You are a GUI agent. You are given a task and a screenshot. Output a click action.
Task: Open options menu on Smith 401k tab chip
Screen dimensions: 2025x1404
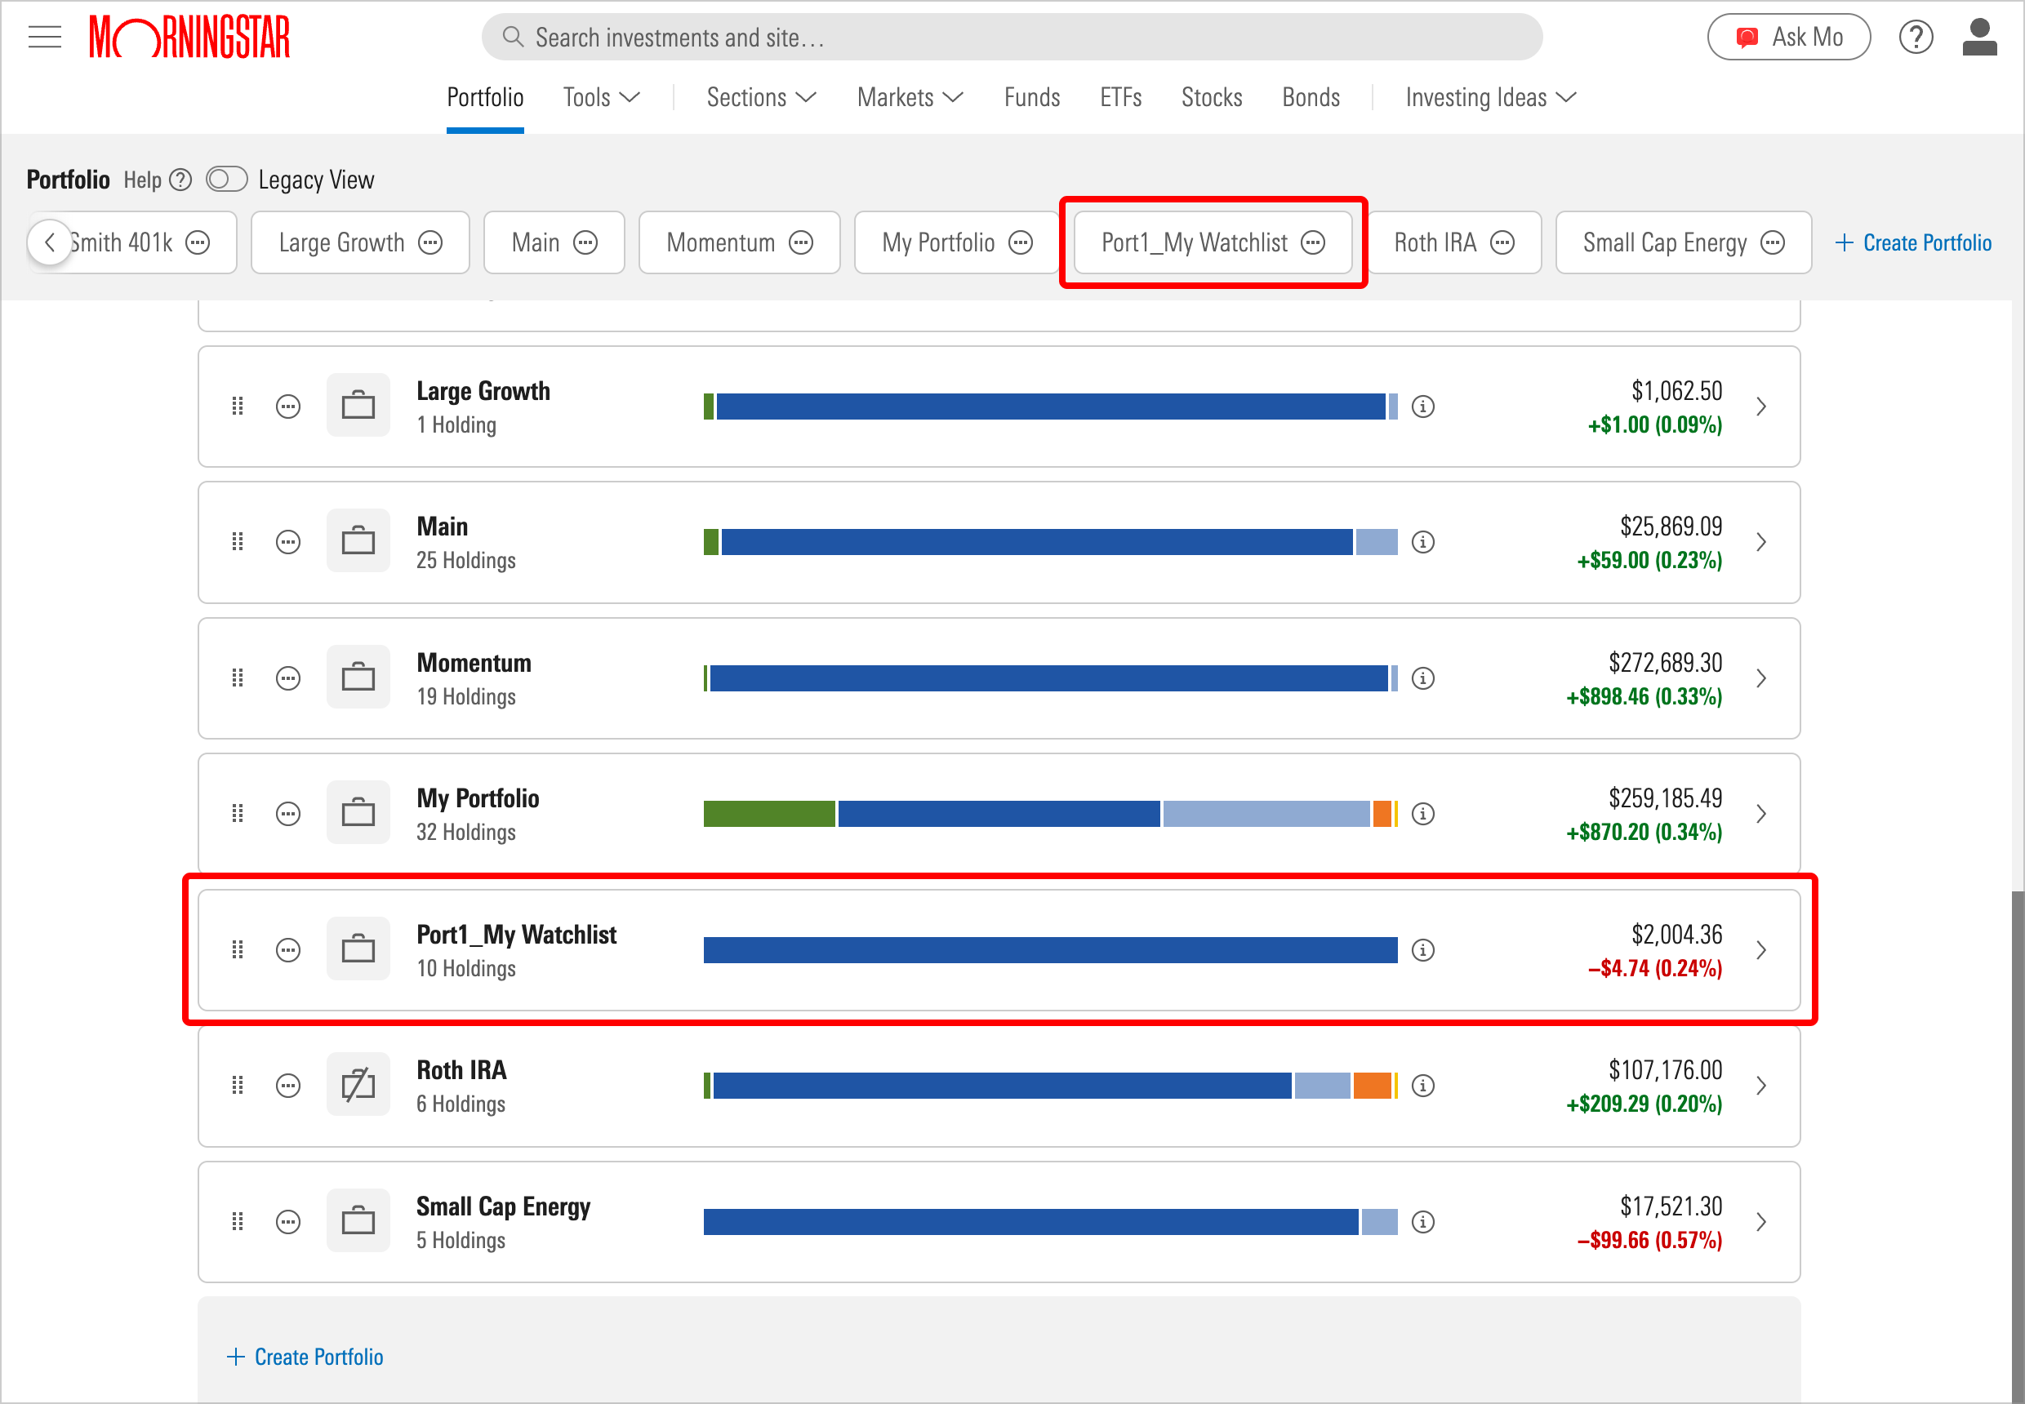198,242
